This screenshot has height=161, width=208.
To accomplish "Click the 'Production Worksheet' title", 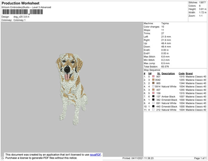I will 20,3.
